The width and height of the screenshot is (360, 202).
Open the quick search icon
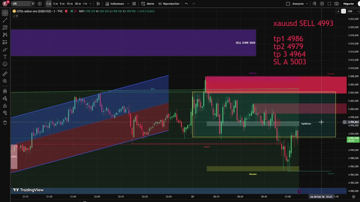(x=314, y=4)
